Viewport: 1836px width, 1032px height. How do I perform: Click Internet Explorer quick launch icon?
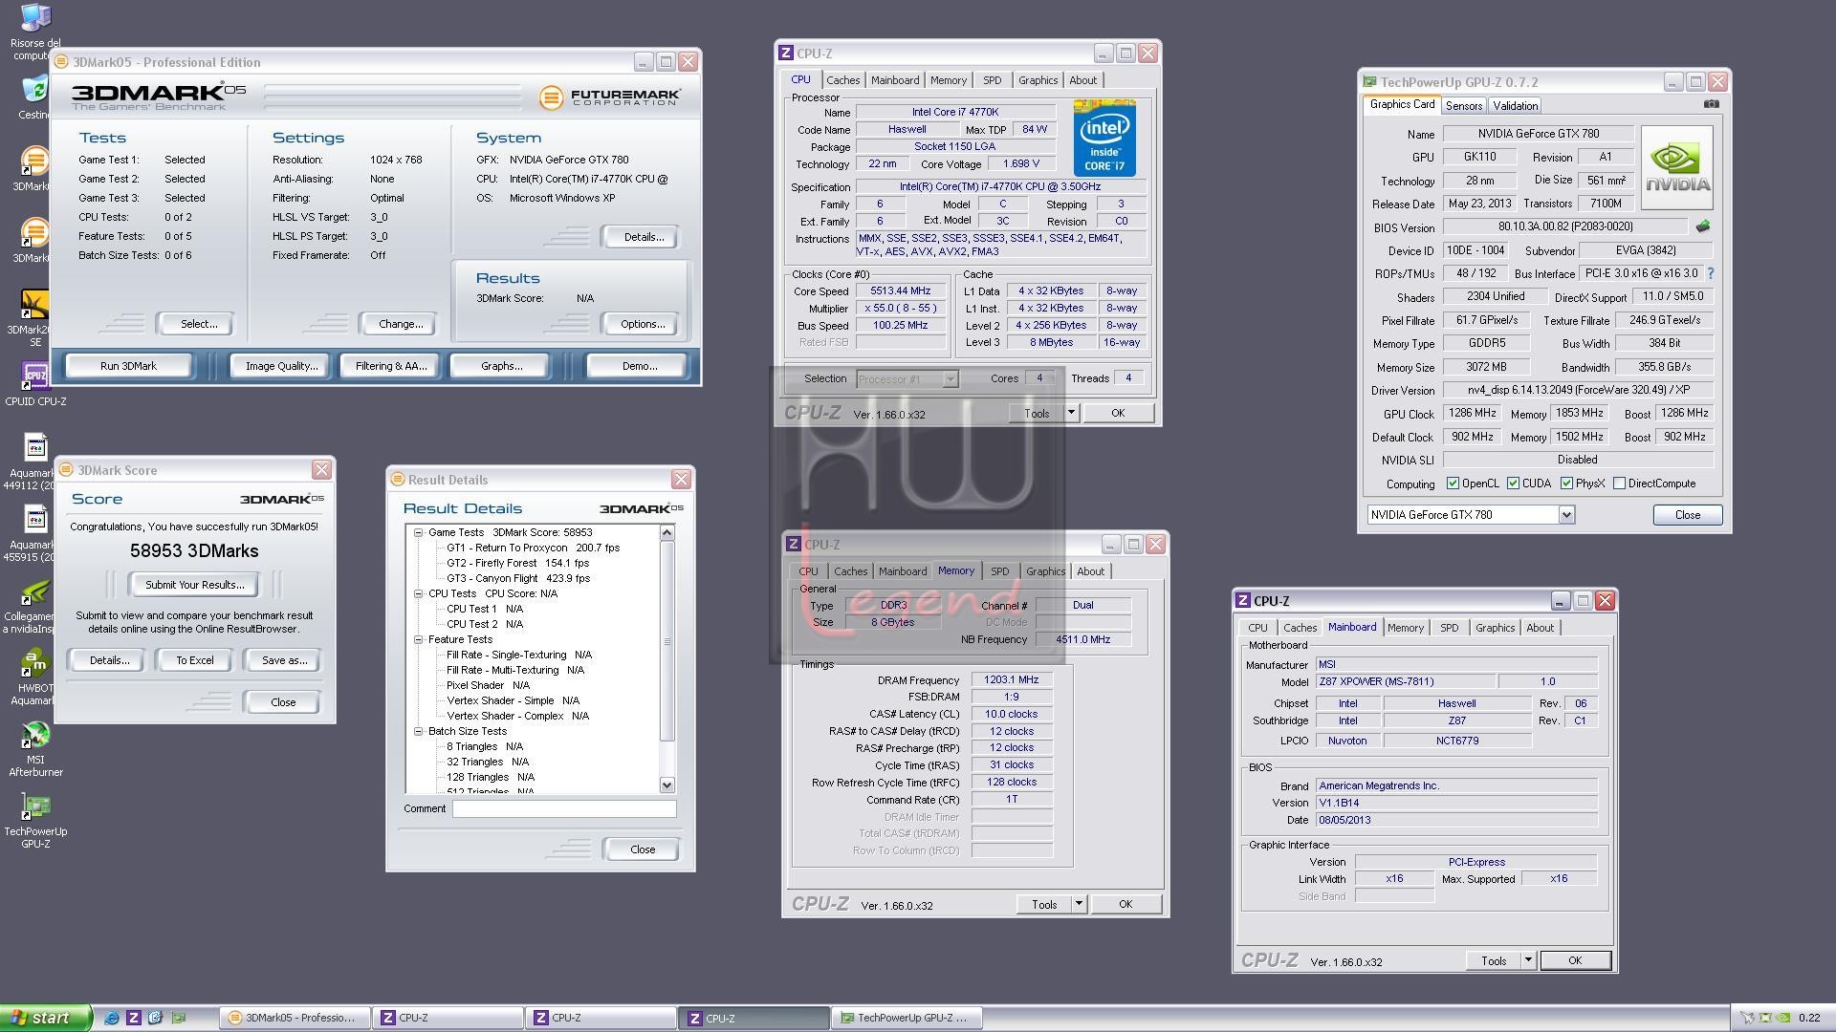point(112,1018)
